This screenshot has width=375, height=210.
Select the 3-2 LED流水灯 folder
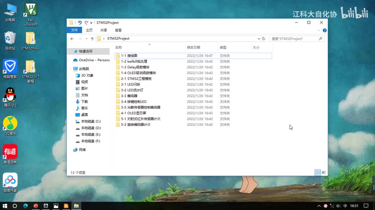(193, 90)
